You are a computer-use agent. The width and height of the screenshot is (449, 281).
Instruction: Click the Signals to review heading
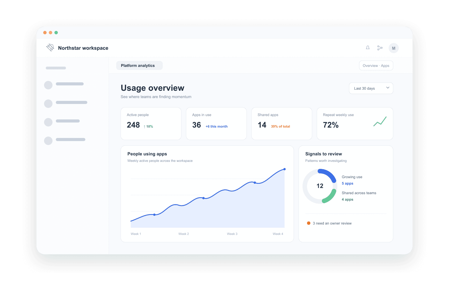pyautogui.click(x=324, y=154)
